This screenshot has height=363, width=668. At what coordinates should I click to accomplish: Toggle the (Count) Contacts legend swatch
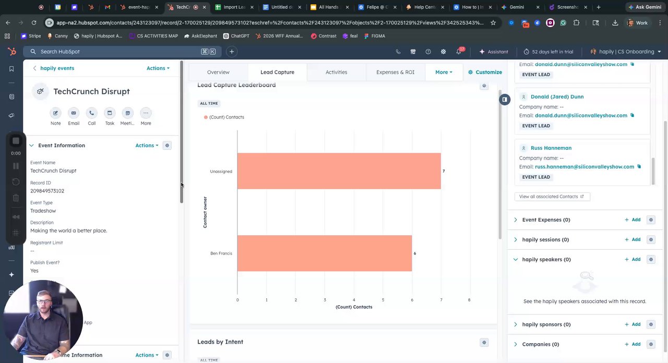pos(206,117)
